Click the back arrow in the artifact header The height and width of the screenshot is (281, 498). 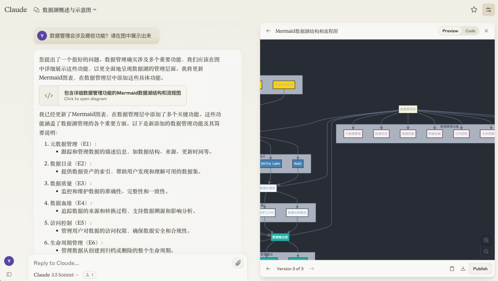pyautogui.click(x=268, y=31)
